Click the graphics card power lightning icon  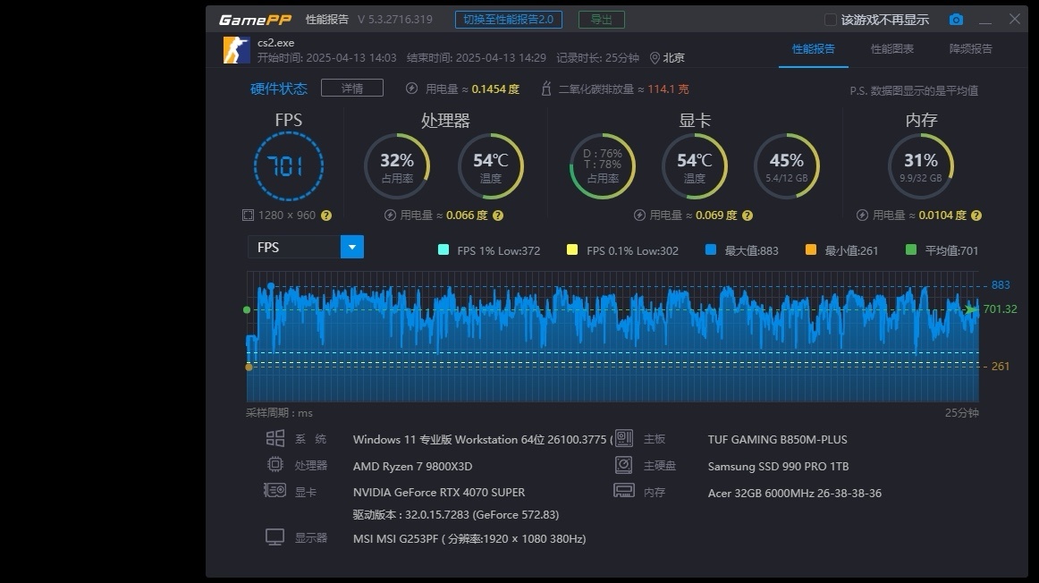tap(639, 215)
